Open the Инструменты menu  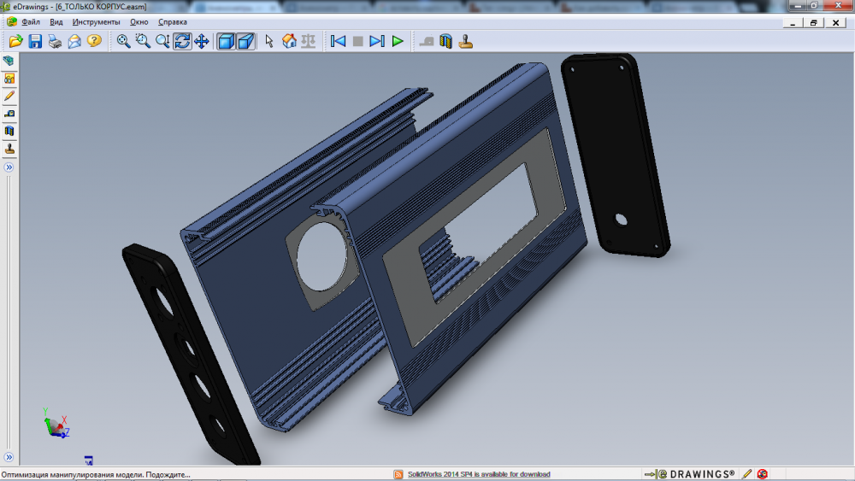pos(96,22)
